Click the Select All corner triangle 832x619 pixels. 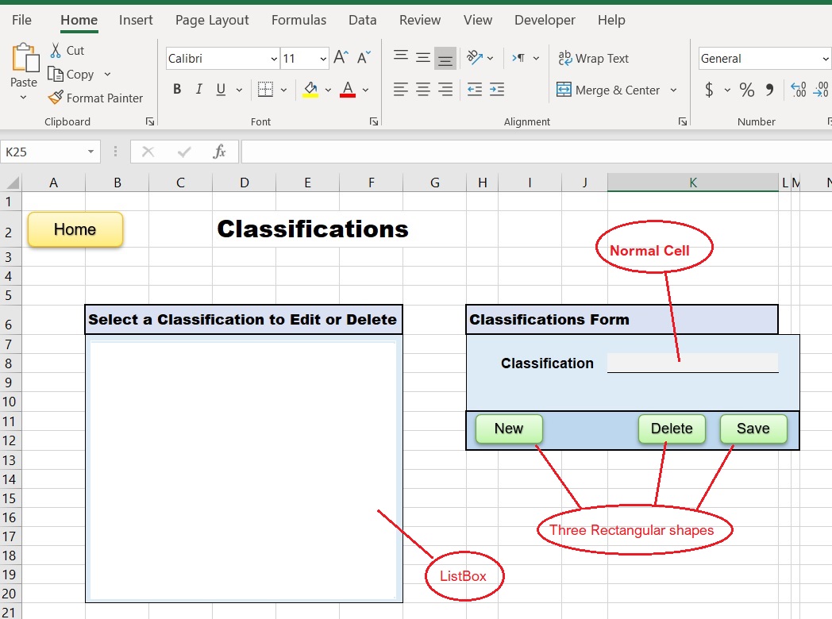(x=12, y=183)
